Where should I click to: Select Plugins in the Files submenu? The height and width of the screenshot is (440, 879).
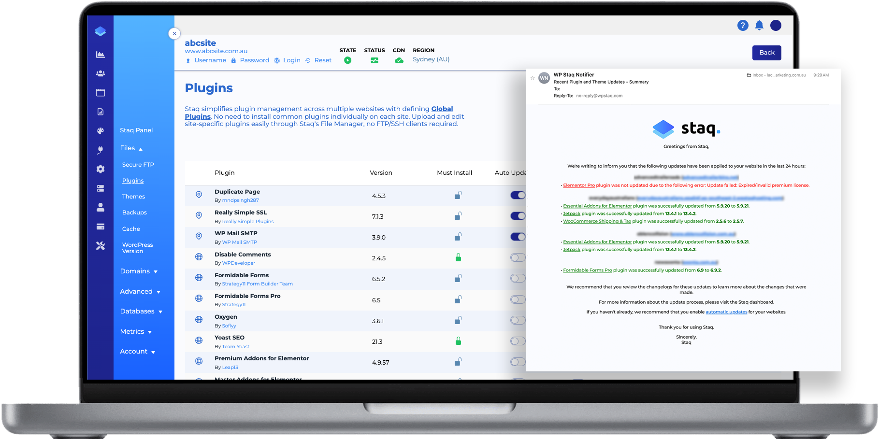133,181
